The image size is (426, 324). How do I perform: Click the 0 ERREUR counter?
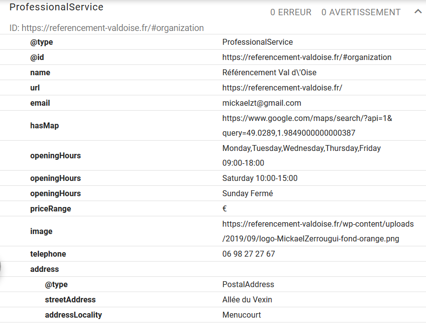291,12
